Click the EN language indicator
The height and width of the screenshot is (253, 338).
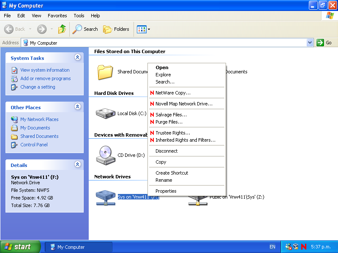(273, 247)
